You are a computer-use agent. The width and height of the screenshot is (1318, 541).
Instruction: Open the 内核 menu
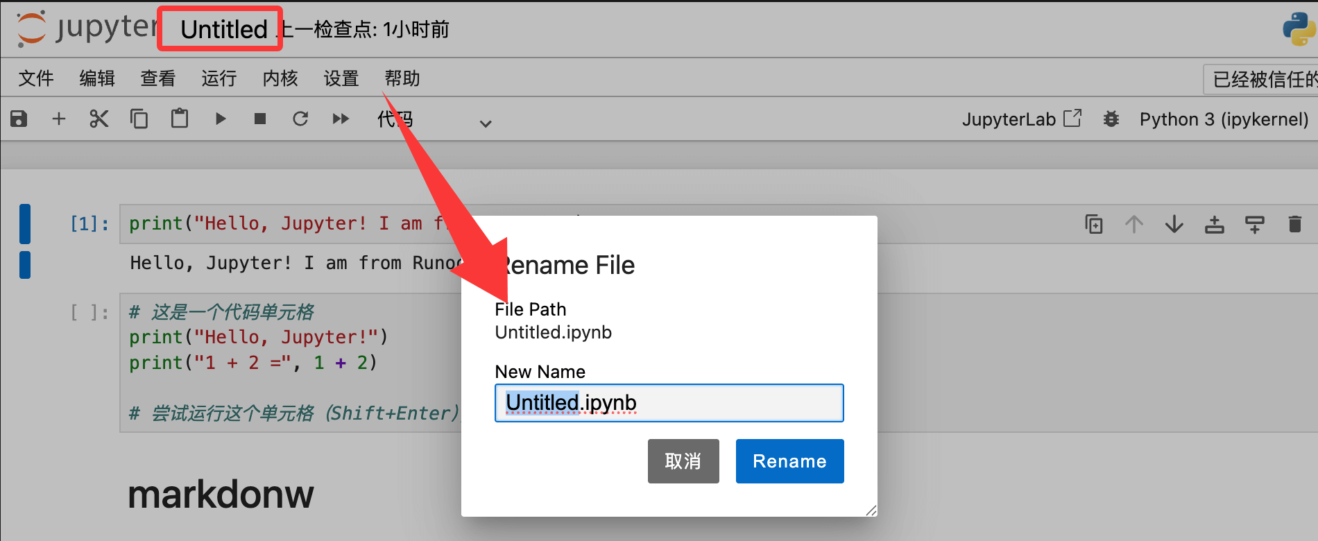[280, 78]
